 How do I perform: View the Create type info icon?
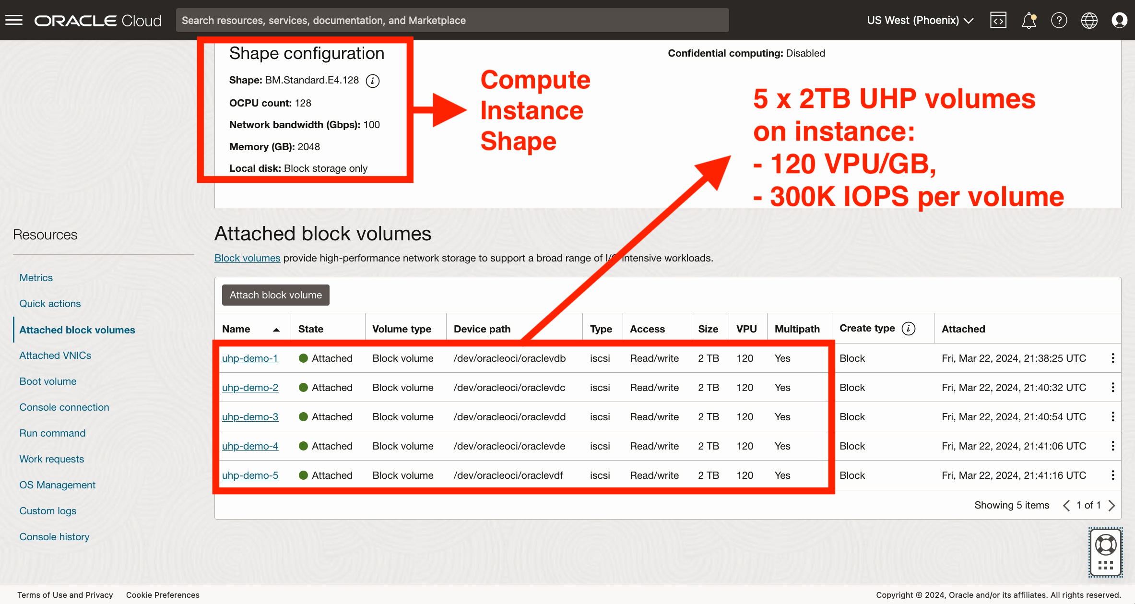point(908,329)
